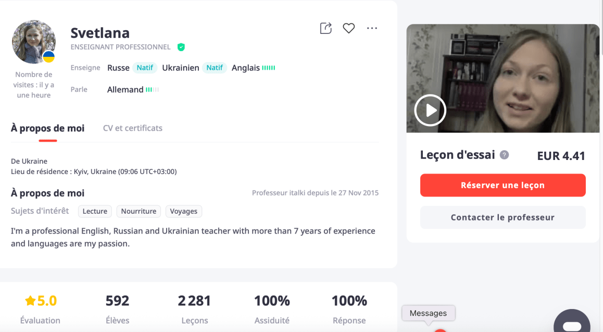Screen dimensions: 603x332
Task: Click the Lecture interest tag
Action: tap(95, 211)
